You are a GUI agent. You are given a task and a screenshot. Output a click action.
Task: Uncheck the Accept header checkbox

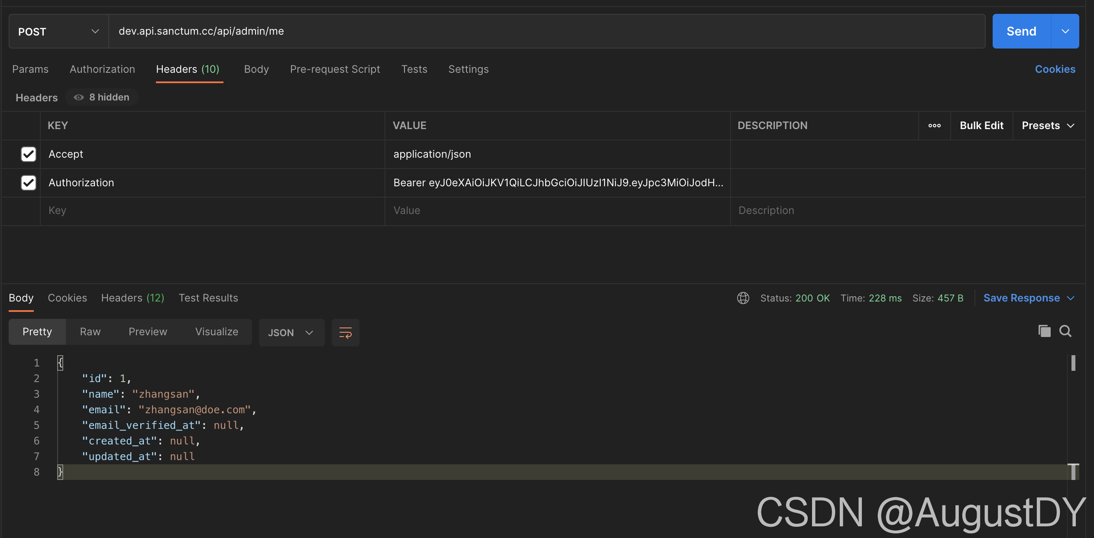click(29, 154)
